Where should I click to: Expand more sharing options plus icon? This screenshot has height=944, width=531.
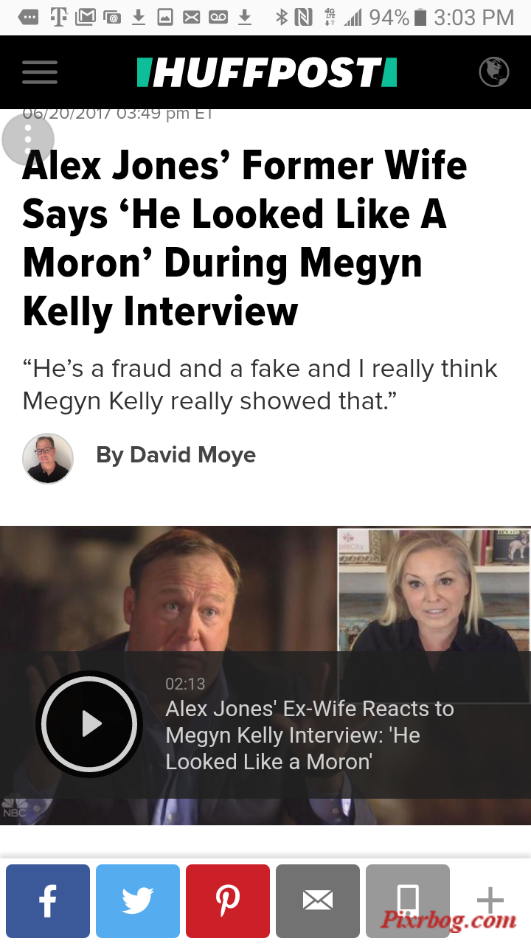tap(490, 900)
